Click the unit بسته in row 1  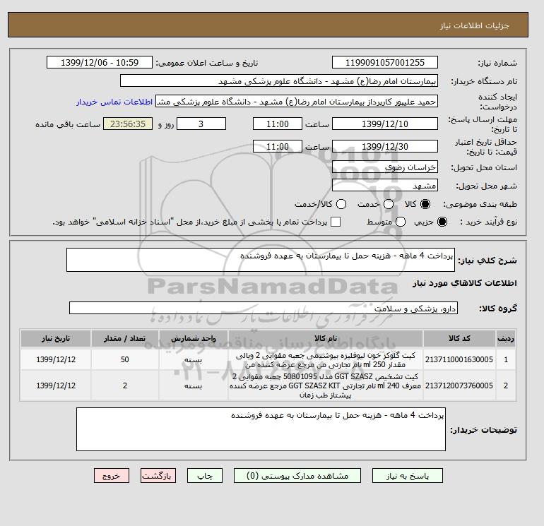194,360
